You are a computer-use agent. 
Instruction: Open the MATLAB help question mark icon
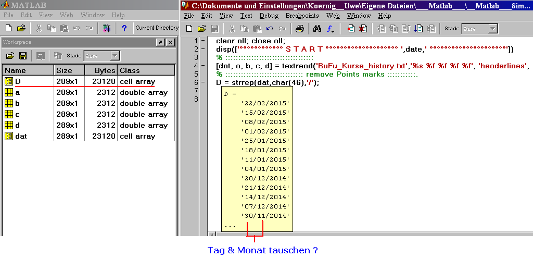(x=124, y=28)
